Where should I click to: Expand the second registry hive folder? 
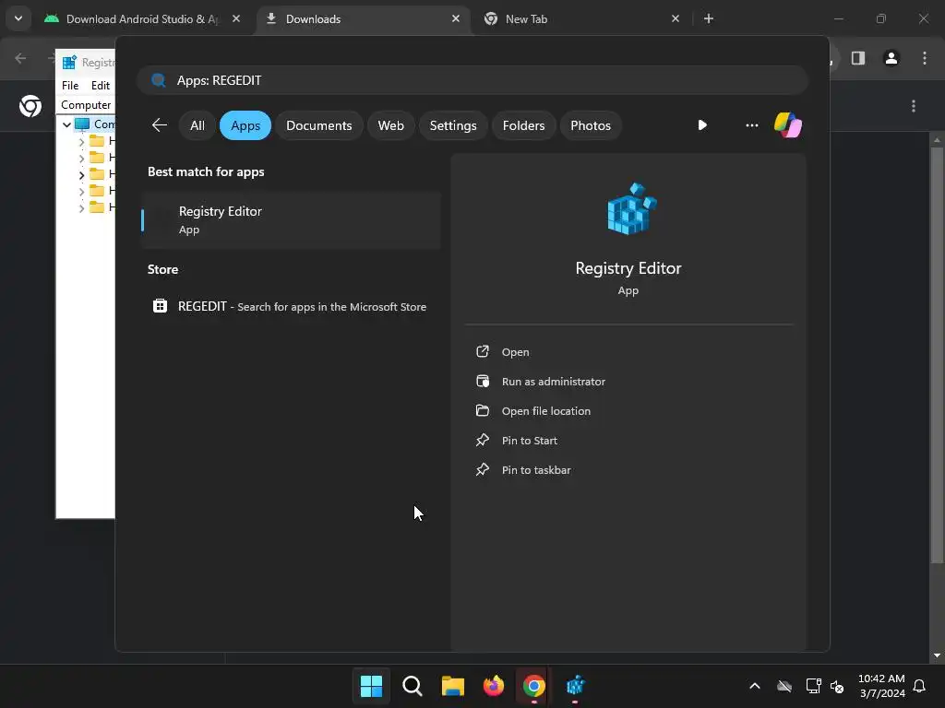(x=81, y=159)
